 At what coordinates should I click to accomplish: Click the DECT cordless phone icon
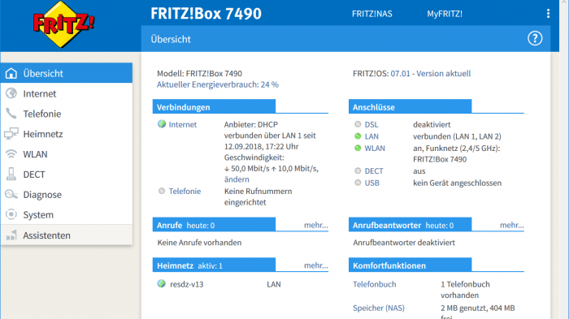point(11,174)
